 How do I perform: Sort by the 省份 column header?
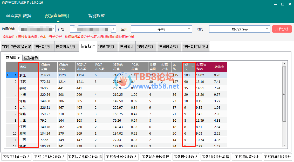[29, 67]
